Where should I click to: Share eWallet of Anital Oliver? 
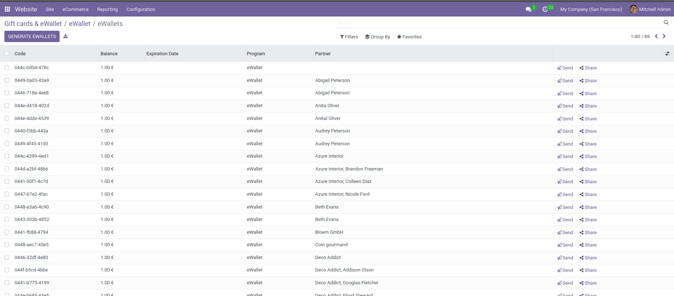[x=588, y=119]
